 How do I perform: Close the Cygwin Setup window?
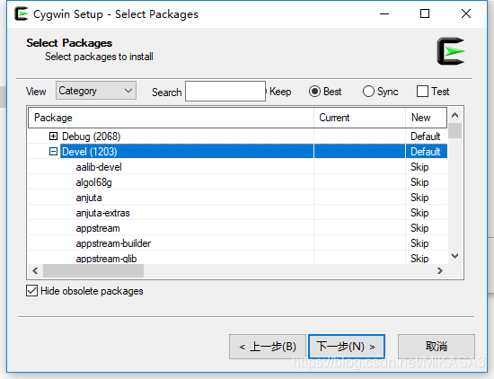[x=466, y=13]
